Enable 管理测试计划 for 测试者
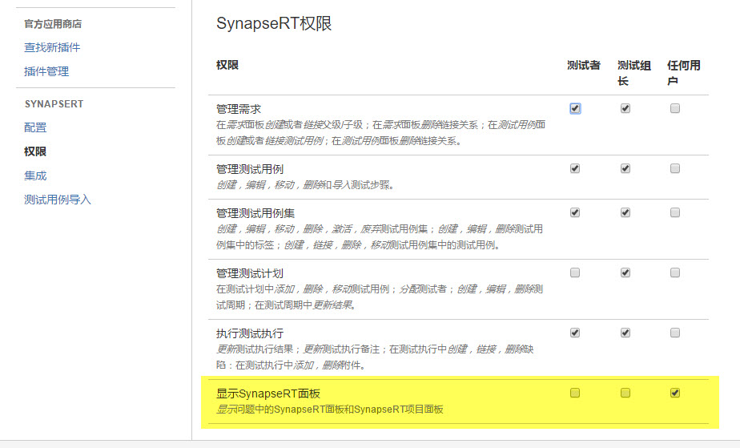The height and width of the screenshot is (448, 740). (x=575, y=272)
